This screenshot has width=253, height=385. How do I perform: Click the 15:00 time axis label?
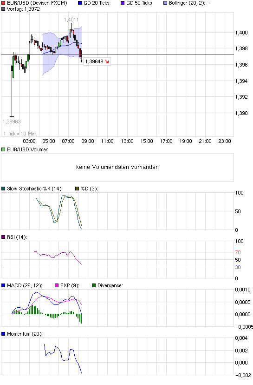tap(147, 141)
